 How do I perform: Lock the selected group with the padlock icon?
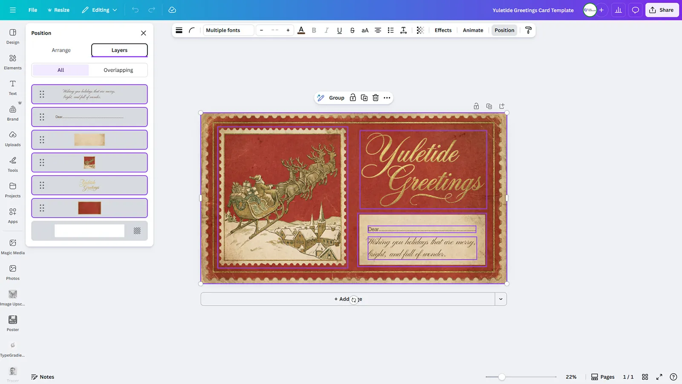click(x=353, y=97)
